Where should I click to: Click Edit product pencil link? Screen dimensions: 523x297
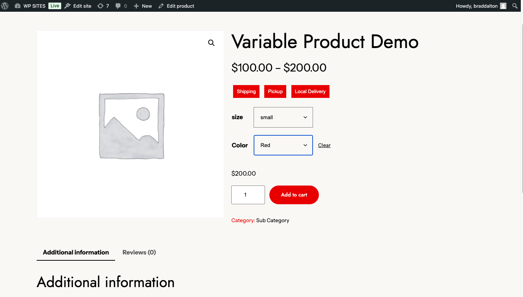tap(176, 6)
